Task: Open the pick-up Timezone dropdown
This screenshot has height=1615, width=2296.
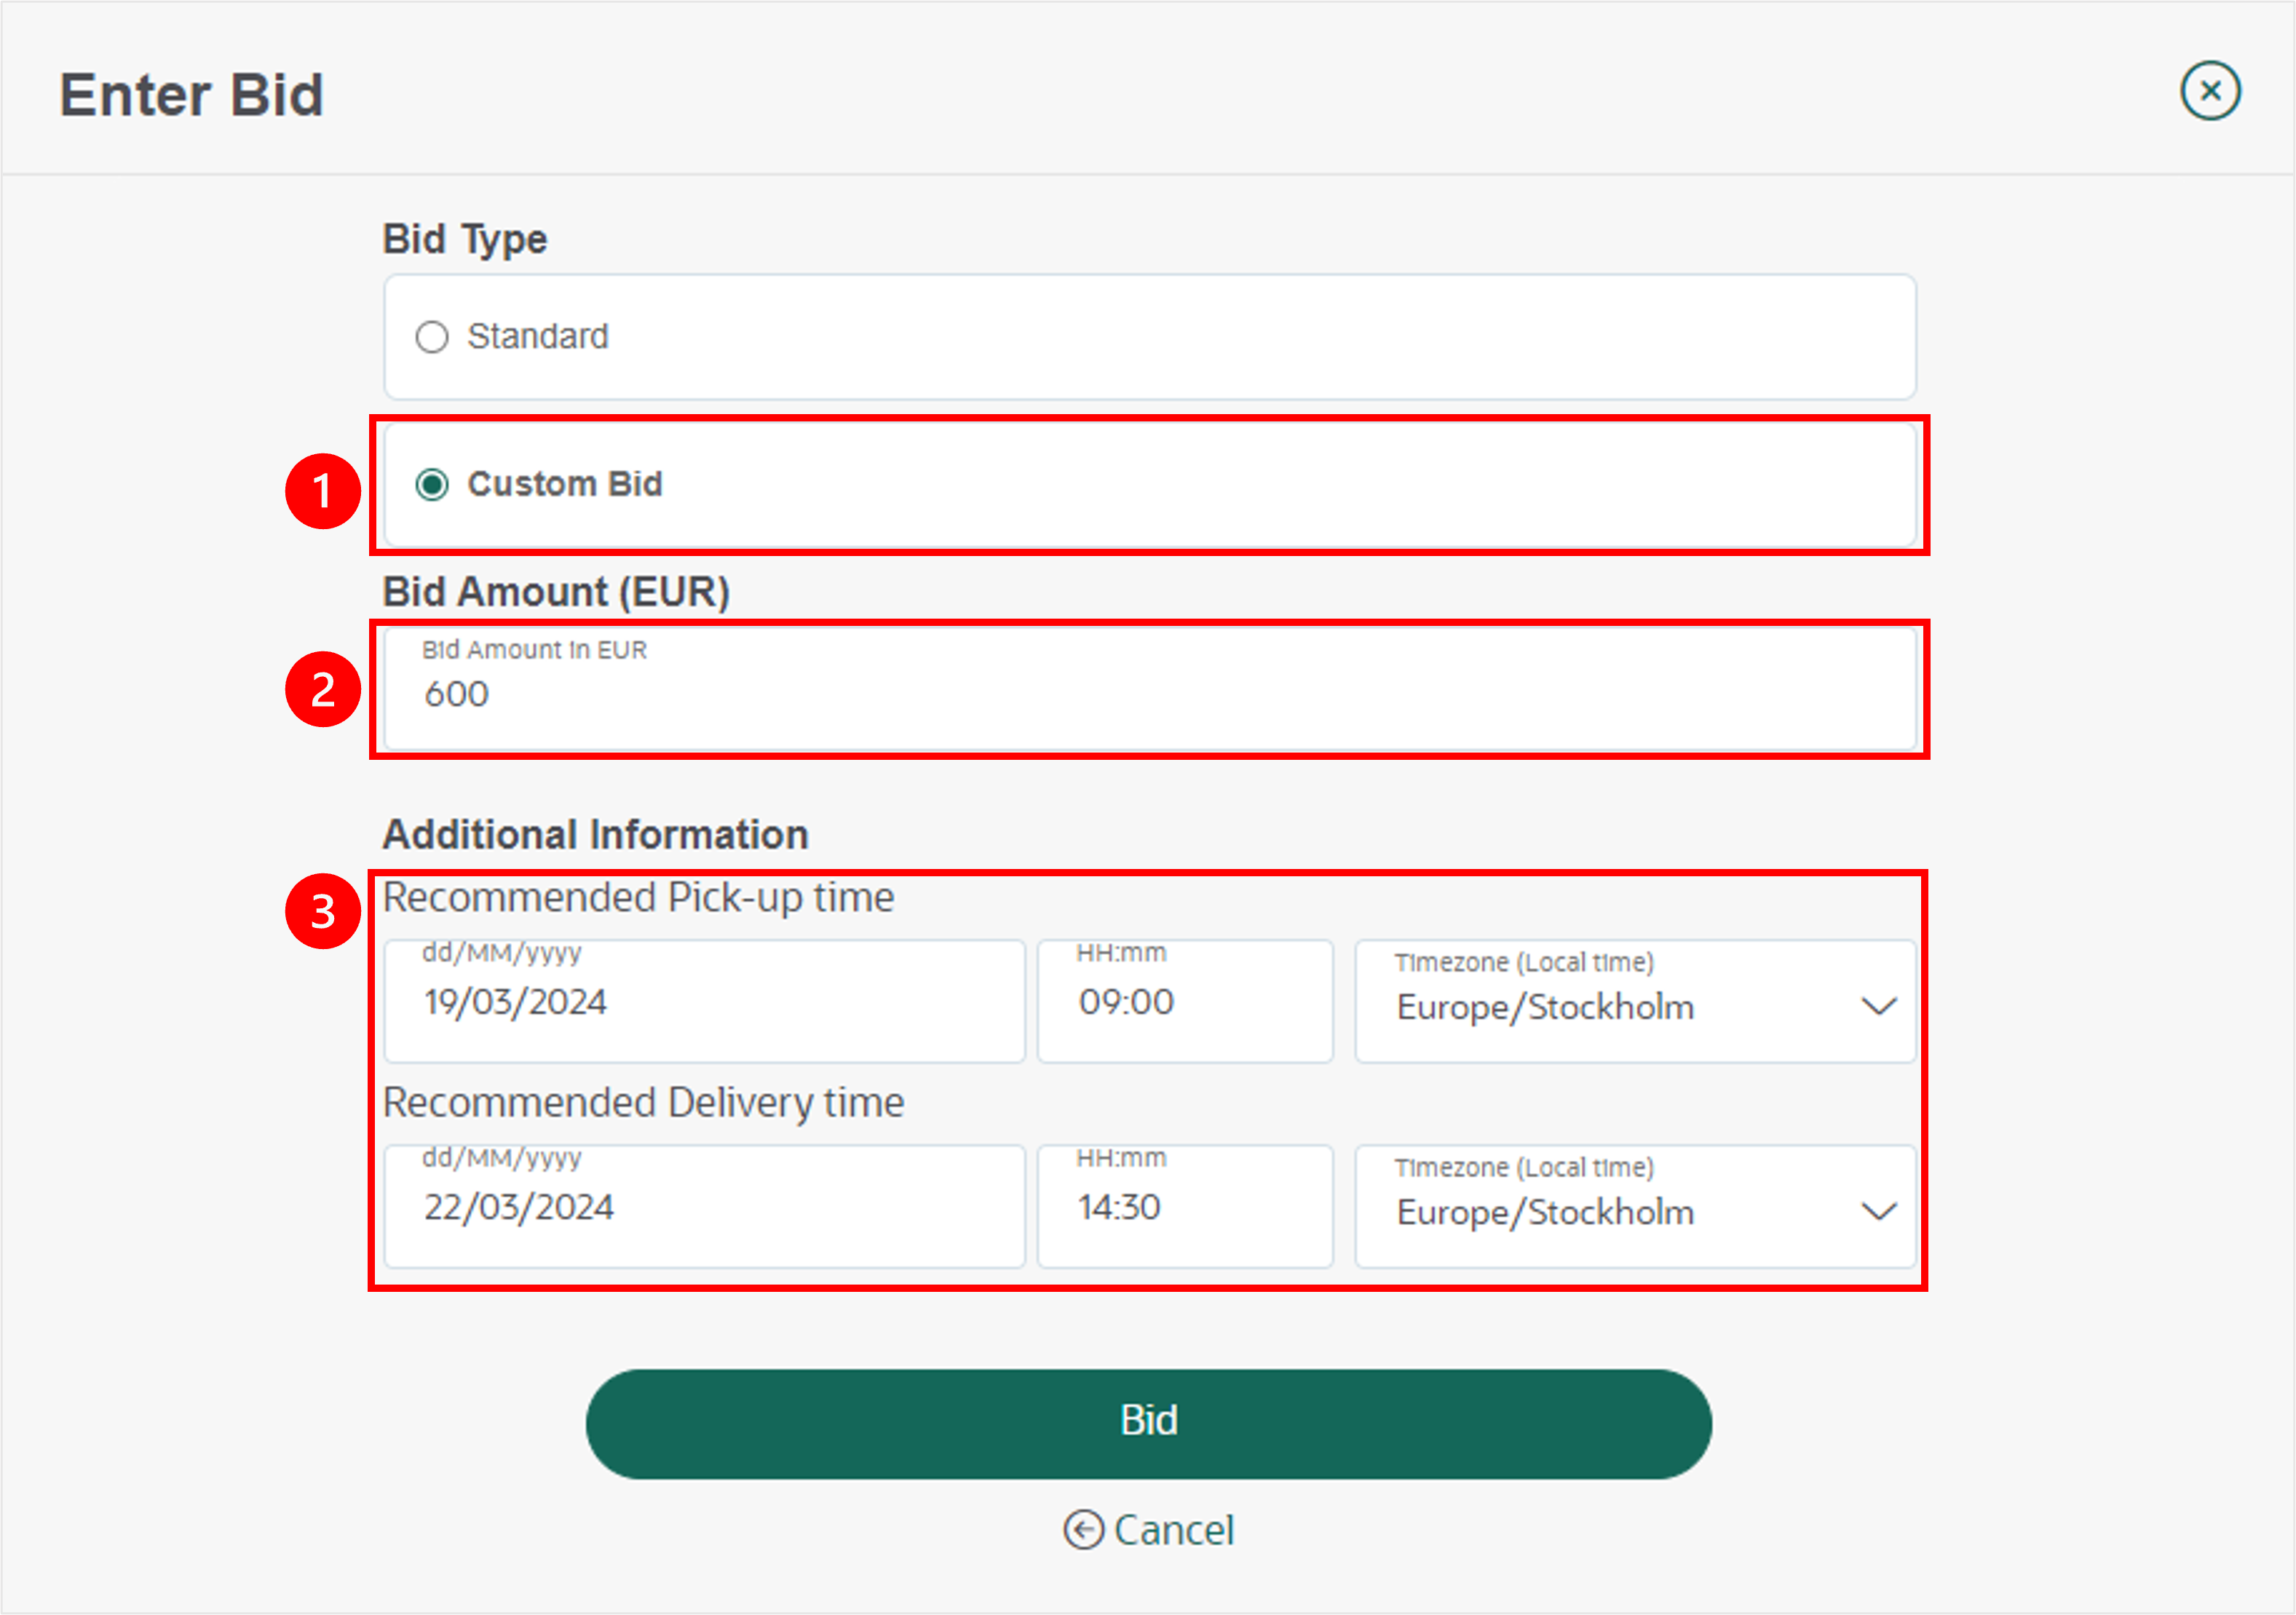Action: (1635, 1001)
